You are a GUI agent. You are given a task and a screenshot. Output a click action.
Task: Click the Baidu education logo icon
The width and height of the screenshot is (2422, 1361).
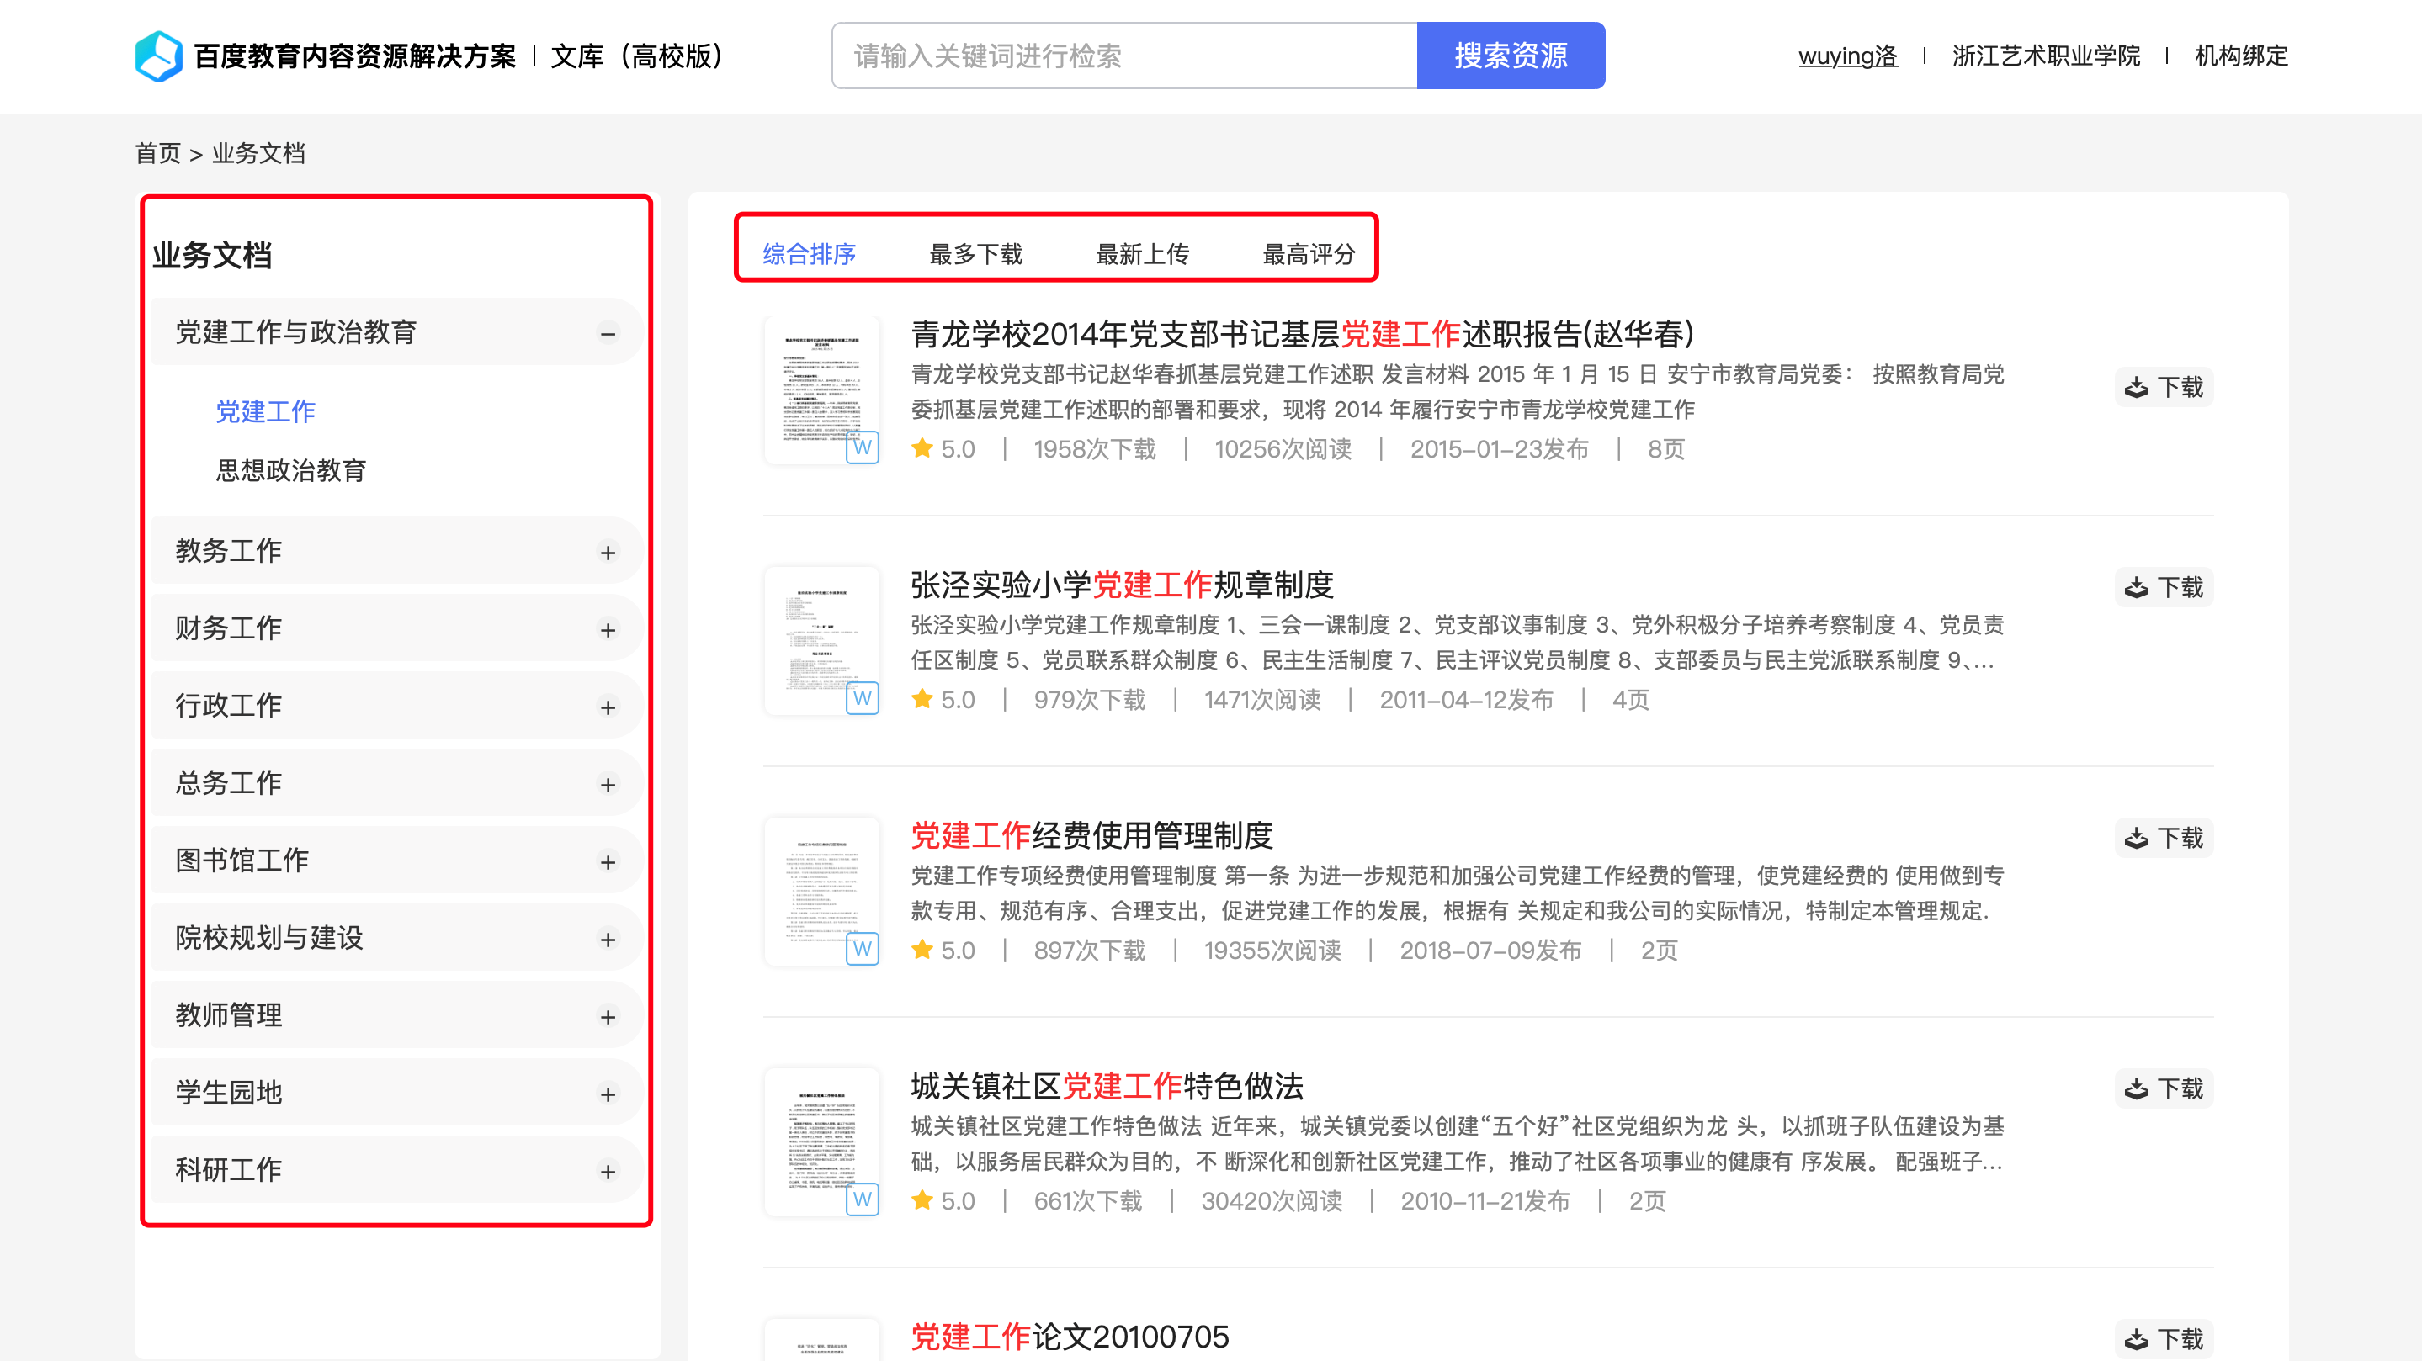pyautogui.click(x=158, y=56)
